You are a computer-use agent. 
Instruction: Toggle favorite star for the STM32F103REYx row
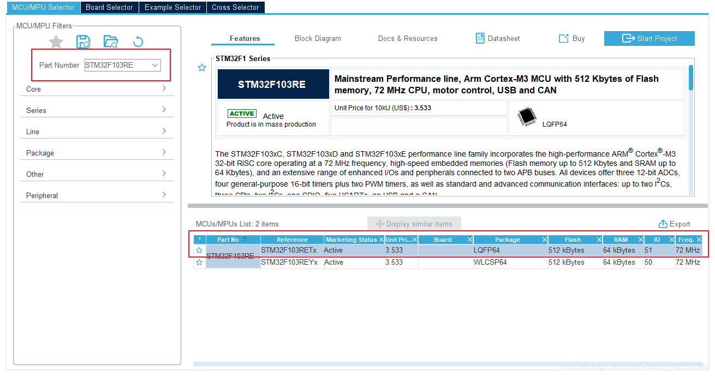coord(199,262)
